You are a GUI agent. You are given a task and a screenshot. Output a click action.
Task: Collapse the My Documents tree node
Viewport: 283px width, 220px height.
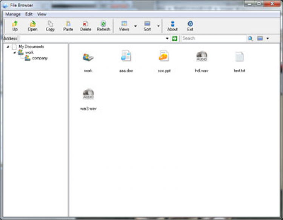[8, 47]
